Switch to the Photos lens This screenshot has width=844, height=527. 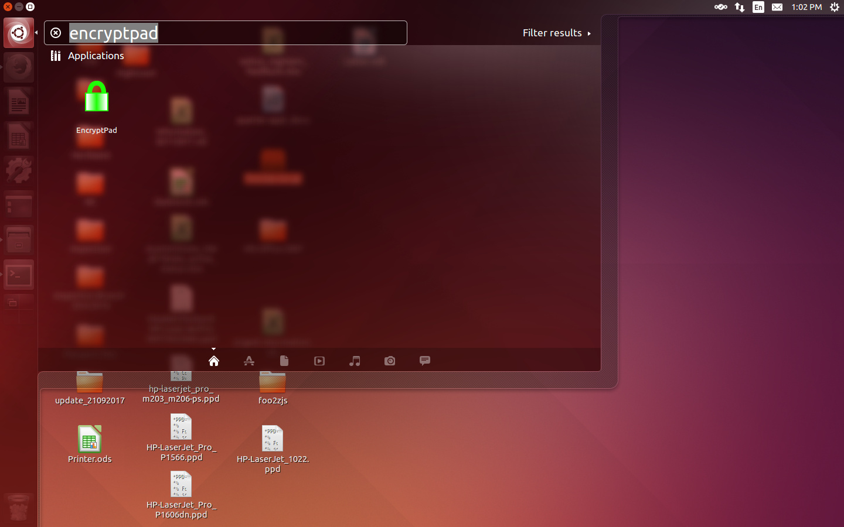[x=390, y=361]
